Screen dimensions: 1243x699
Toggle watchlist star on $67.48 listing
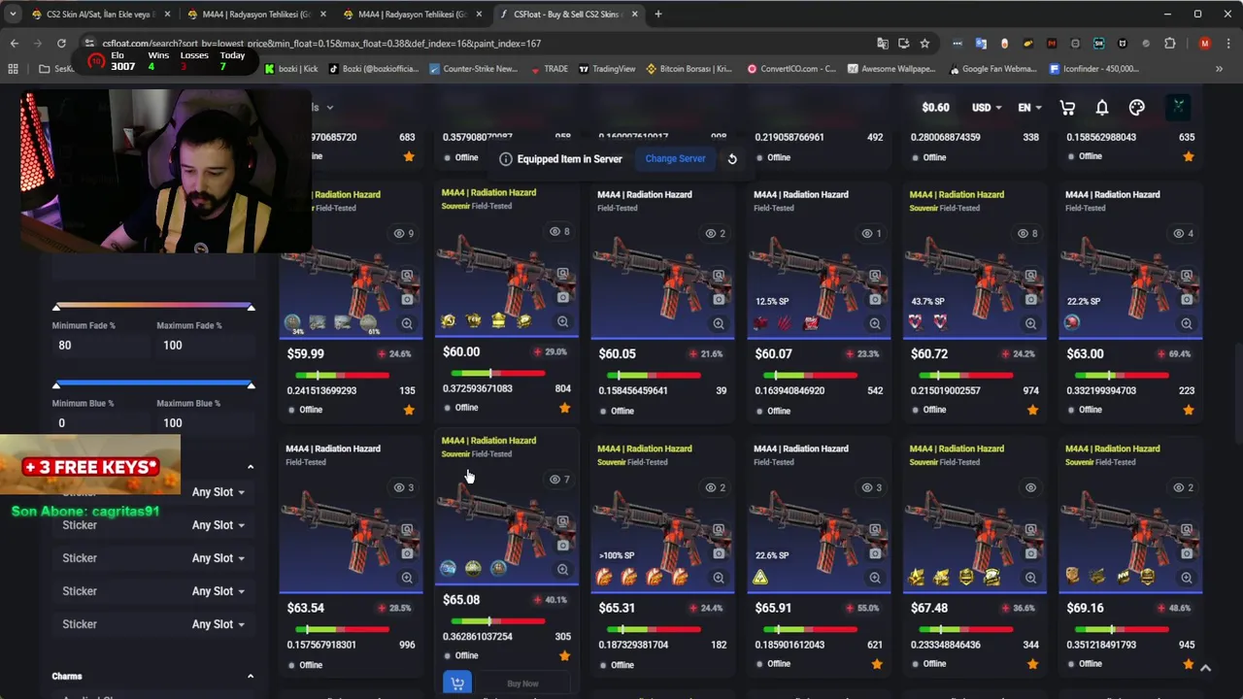click(x=1032, y=665)
